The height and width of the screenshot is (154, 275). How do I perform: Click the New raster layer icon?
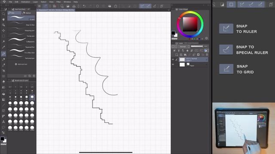177,55
